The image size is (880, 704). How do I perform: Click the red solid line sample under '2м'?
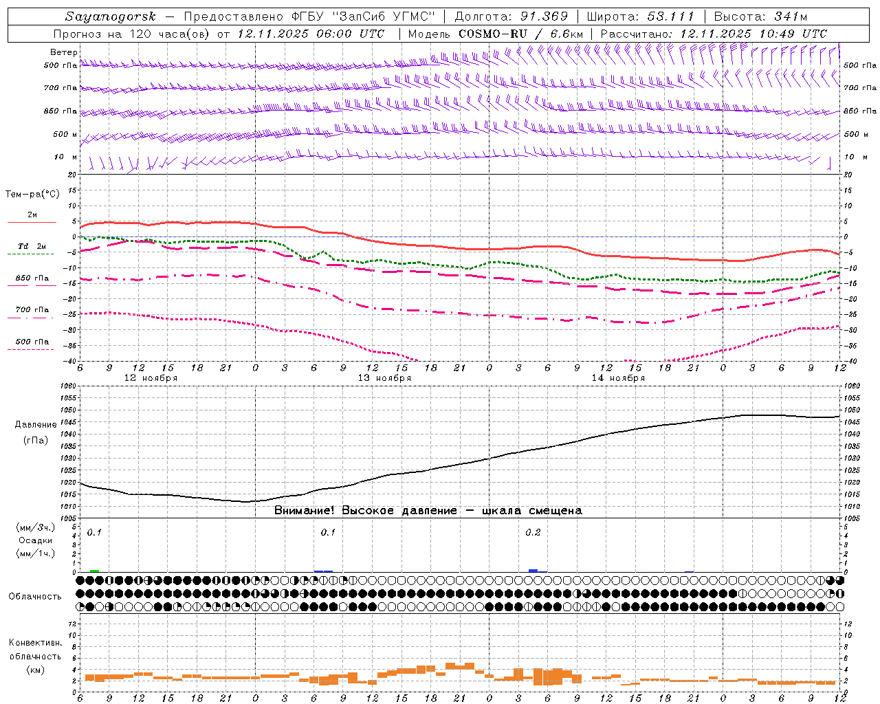coord(32,222)
